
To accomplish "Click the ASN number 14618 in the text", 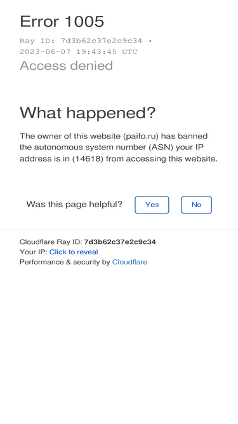I will (x=88, y=158).
